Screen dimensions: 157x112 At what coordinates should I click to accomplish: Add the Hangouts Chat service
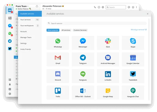133,93
